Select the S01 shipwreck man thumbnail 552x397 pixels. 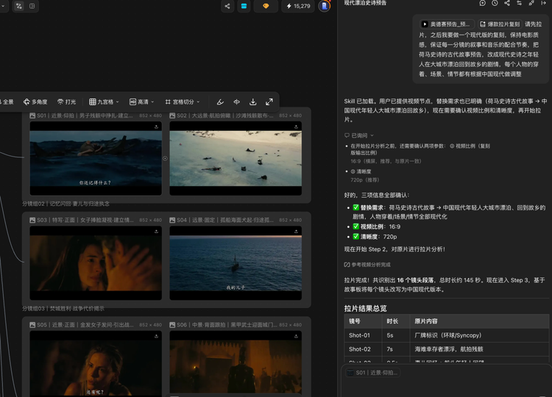coord(96,158)
